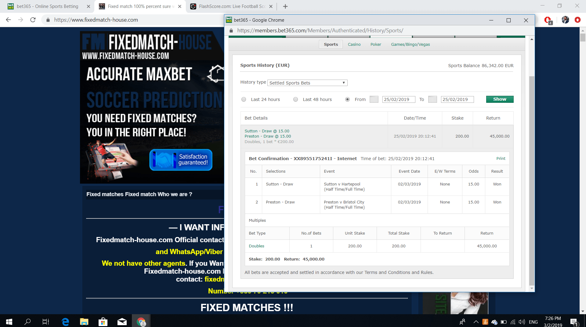This screenshot has width=586, height=327.
Task: Show hidden system tray icons
Action: coord(476,322)
